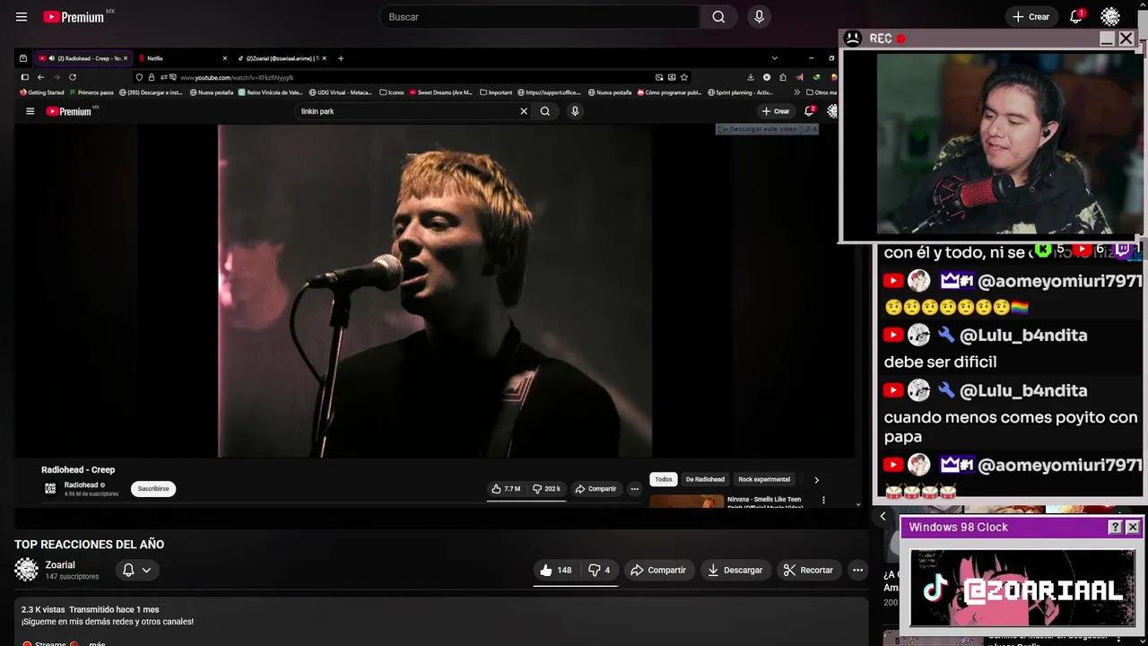The image size is (1148, 646).
Task: Reload the page with the refresh icon
Action: (x=73, y=77)
